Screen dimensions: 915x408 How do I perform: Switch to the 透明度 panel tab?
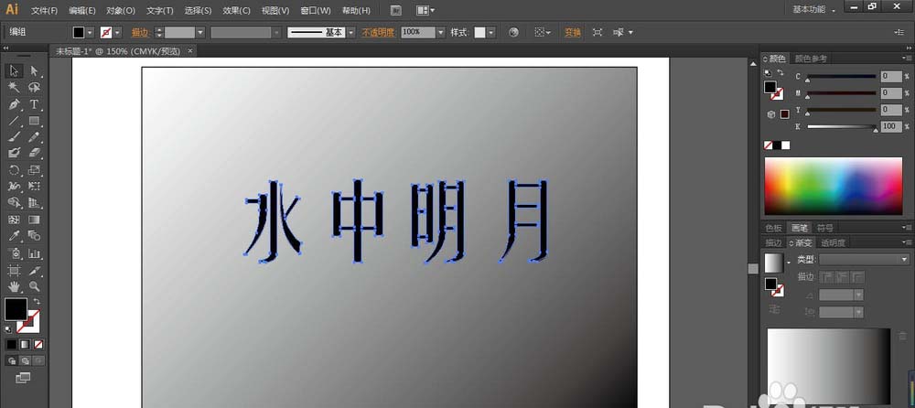coord(833,242)
